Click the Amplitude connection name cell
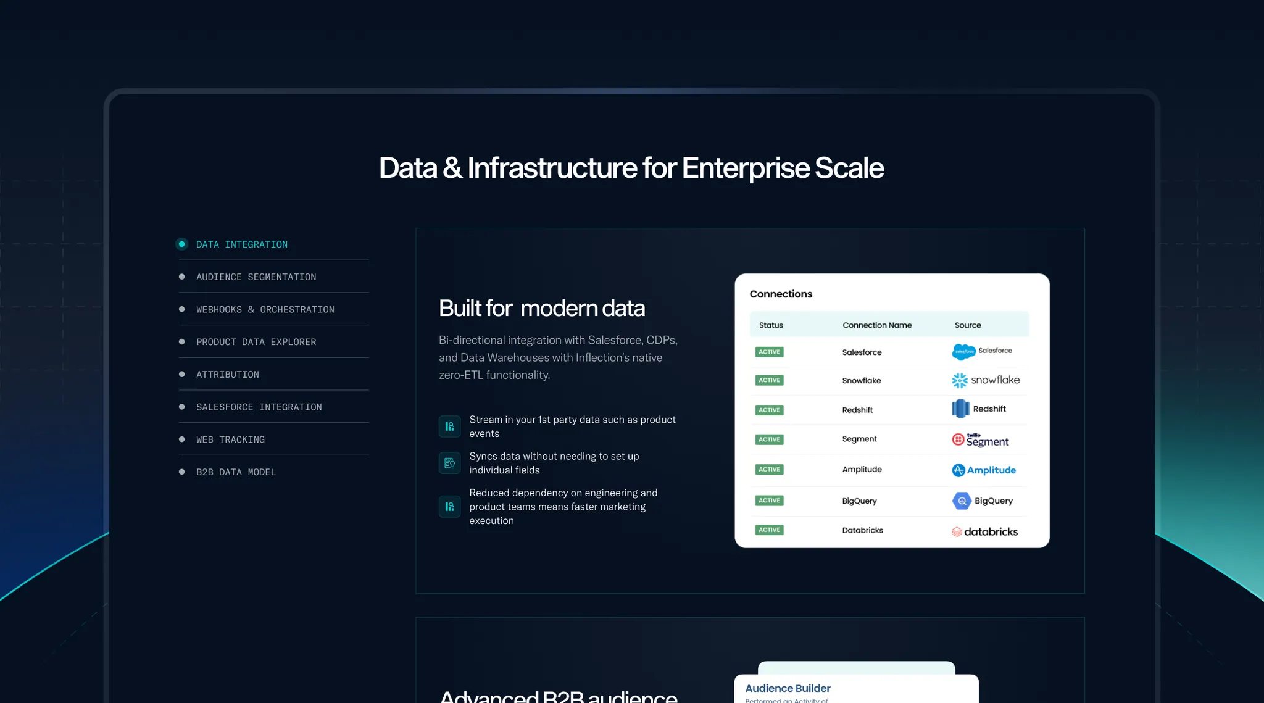Image resolution: width=1264 pixels, height=703 pixels. (x=862, y=470)
